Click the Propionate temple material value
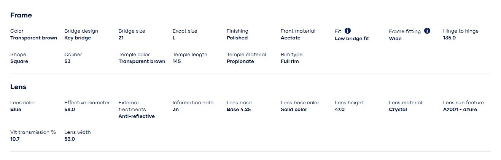Image resolution: width=501 pixels, height=160 pixels. (x=240, y=61)
